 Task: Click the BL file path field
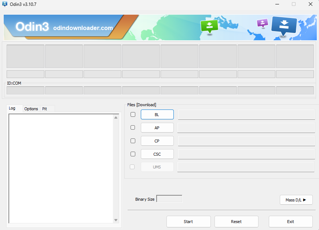[246, 115]
